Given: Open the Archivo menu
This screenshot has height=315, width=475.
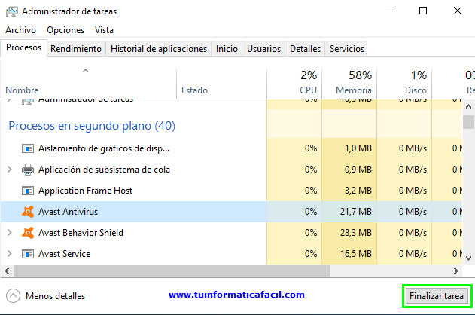Looking at the screenshot, I should pyautogui.click(x=20, y=29).
